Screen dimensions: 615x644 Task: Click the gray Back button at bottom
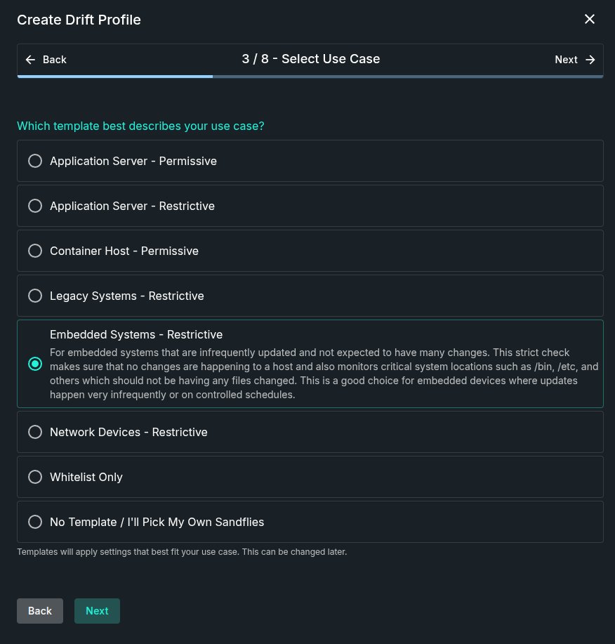[40, 611]
